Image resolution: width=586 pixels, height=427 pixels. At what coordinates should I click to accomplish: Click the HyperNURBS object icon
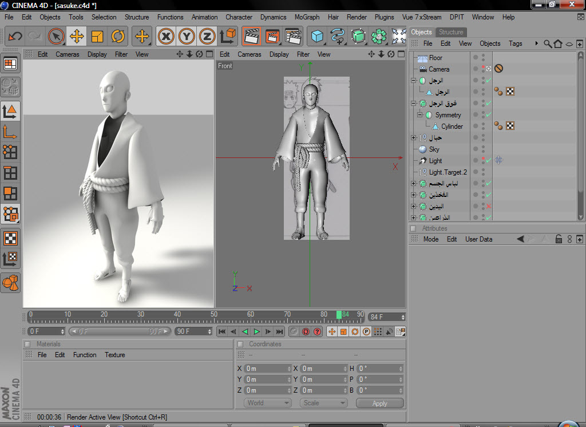point(358,36)
